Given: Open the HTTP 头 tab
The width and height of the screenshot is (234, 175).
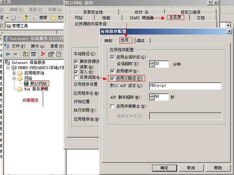Looking at the screenshot, I should click(x=142, y=12).
